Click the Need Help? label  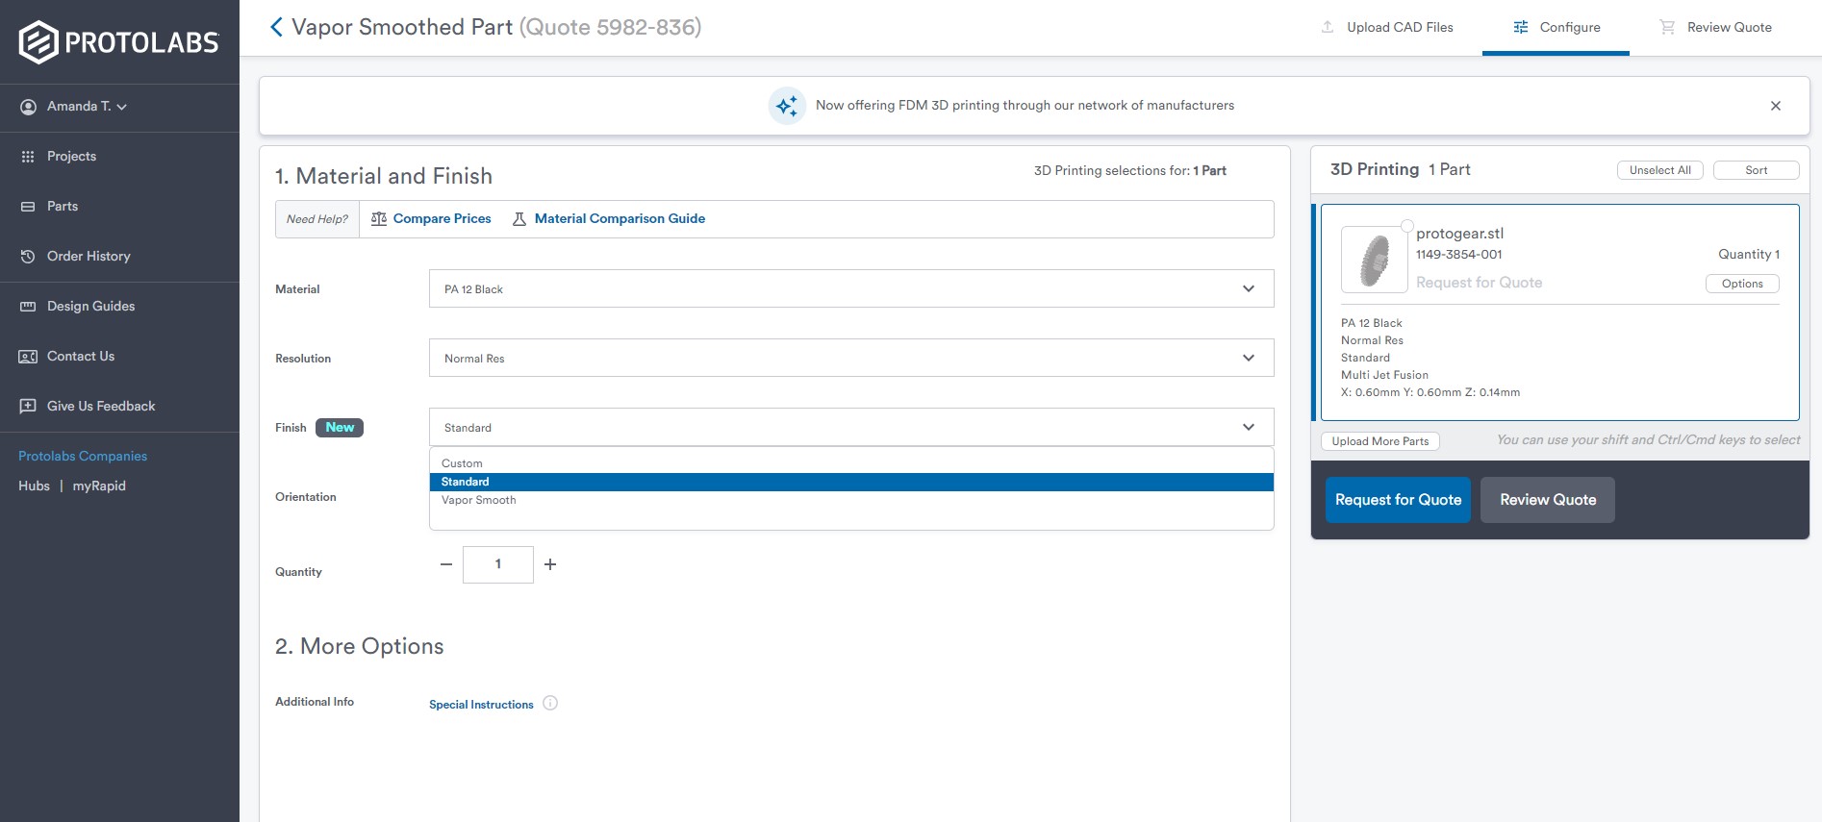click(x=317, y=219)
